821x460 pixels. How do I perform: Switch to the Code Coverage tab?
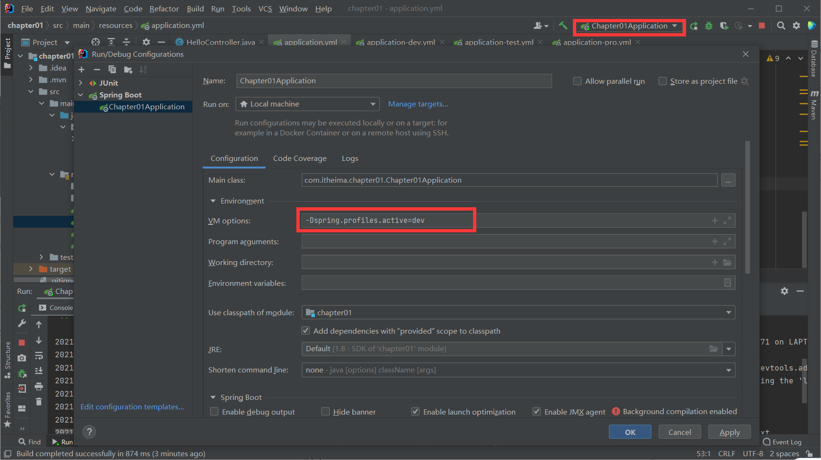point(299,158)
